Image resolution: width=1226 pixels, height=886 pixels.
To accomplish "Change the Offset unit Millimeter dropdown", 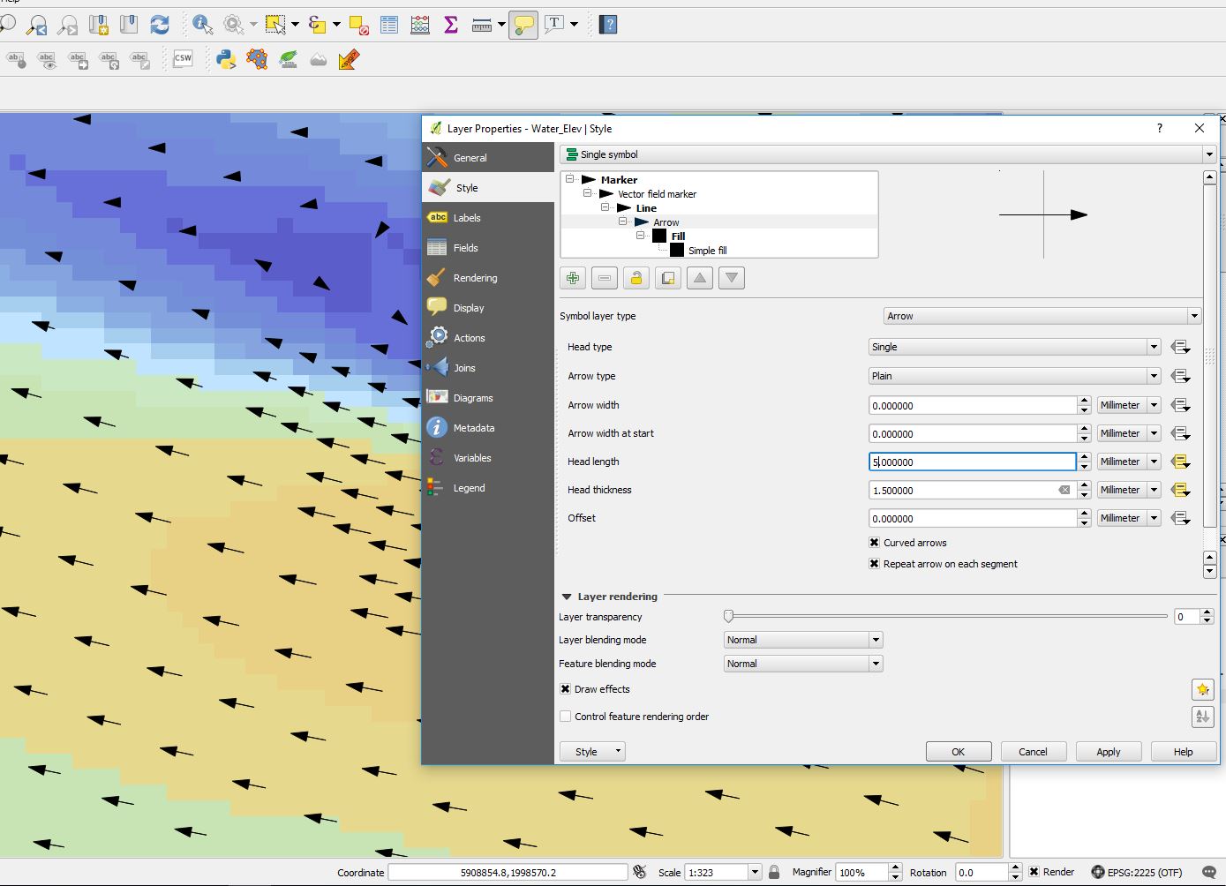I will pyautogui.click(x=1129, y=518).
